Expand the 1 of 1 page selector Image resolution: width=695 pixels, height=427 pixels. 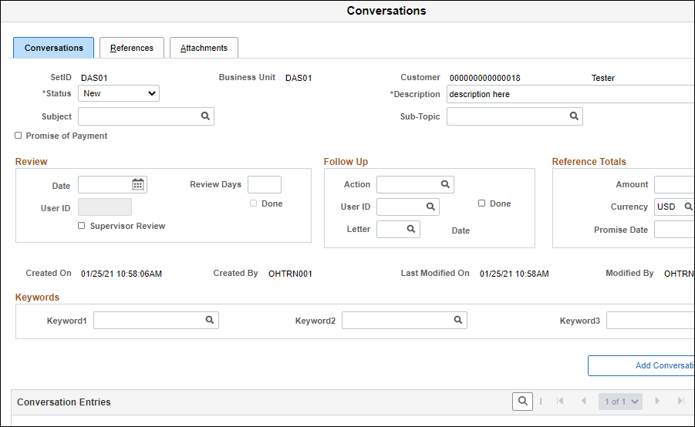[620, 402]
